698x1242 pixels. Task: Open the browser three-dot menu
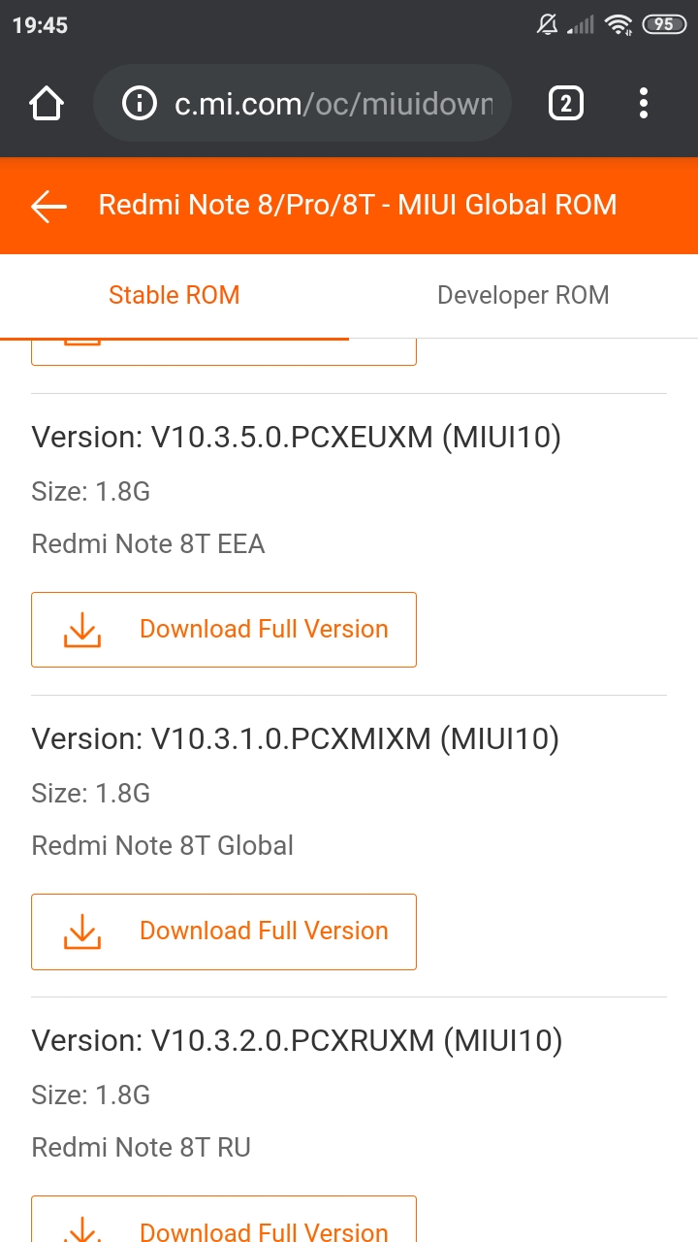tap(644, 104)
